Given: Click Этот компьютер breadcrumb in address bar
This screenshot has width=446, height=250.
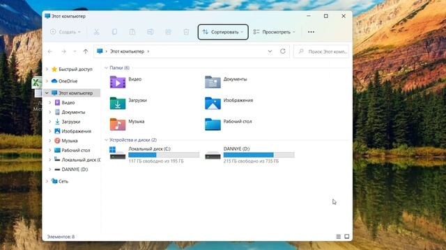Looking at the screenshot, I should point(127,51).
